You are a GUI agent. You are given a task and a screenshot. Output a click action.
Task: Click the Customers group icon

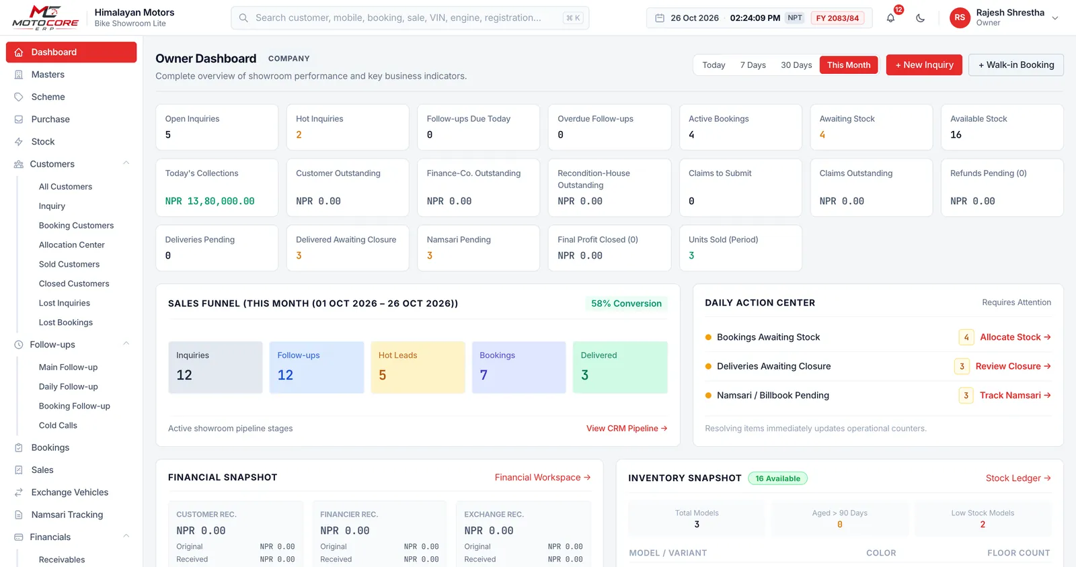coord(19,164)
